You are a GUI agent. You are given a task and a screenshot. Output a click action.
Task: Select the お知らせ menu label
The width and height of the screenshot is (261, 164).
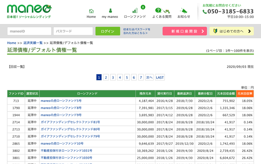click(184, 17)
